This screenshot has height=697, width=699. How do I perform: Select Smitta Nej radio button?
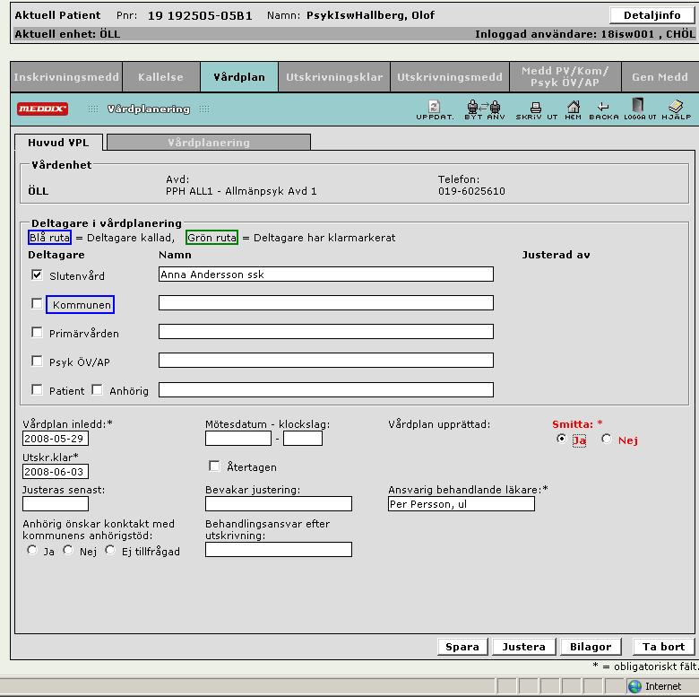point(607,439)
